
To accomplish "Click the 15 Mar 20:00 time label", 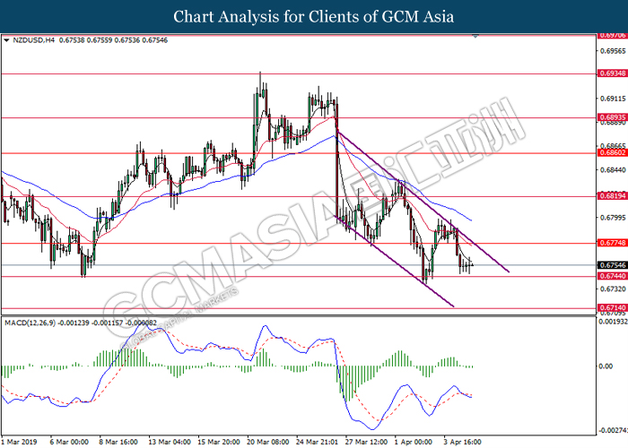I will pyautogui.click(x=219, y=442).
